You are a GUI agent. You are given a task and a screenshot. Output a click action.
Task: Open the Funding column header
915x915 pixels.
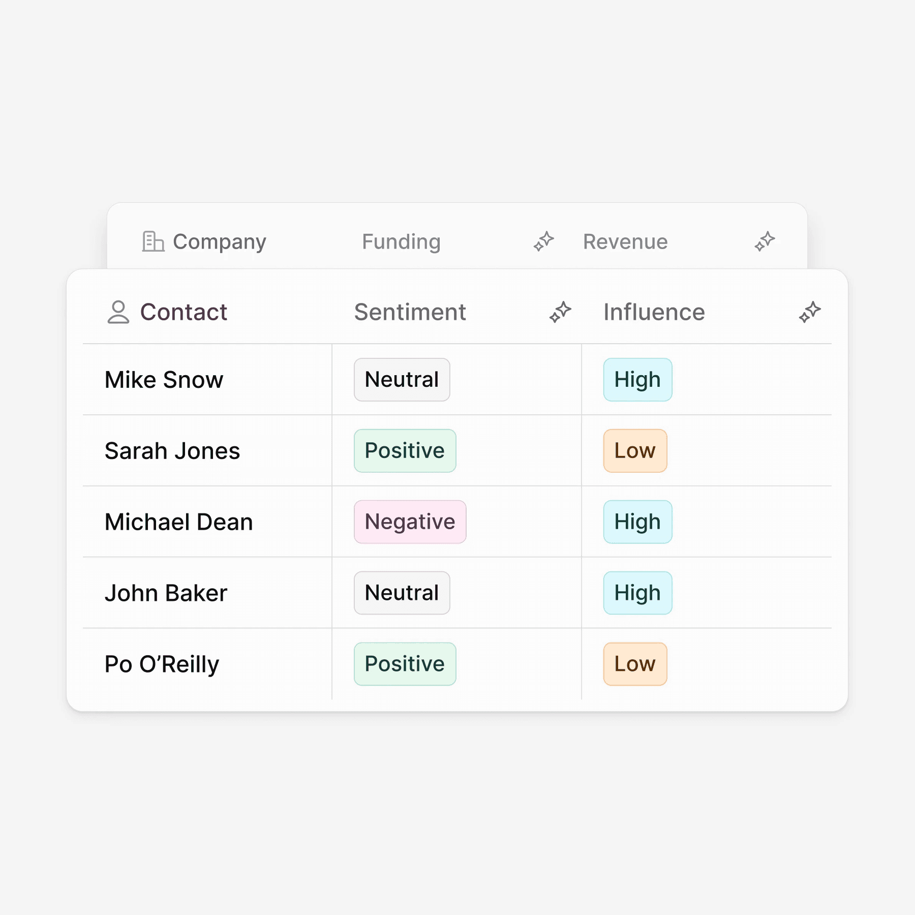coord(401,242)
